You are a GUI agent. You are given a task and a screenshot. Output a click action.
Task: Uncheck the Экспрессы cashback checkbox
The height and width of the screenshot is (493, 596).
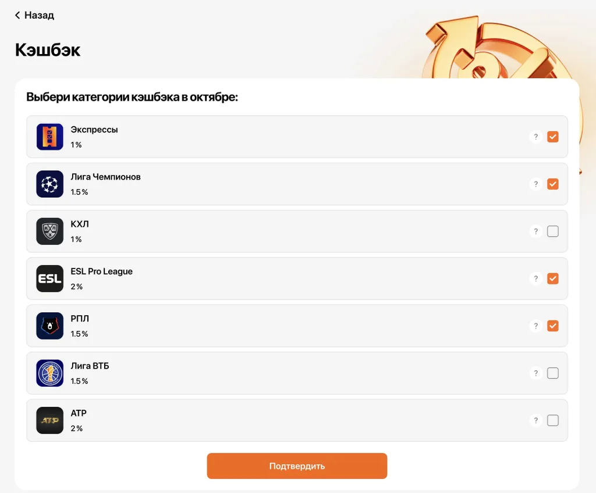tap(553, 137)
